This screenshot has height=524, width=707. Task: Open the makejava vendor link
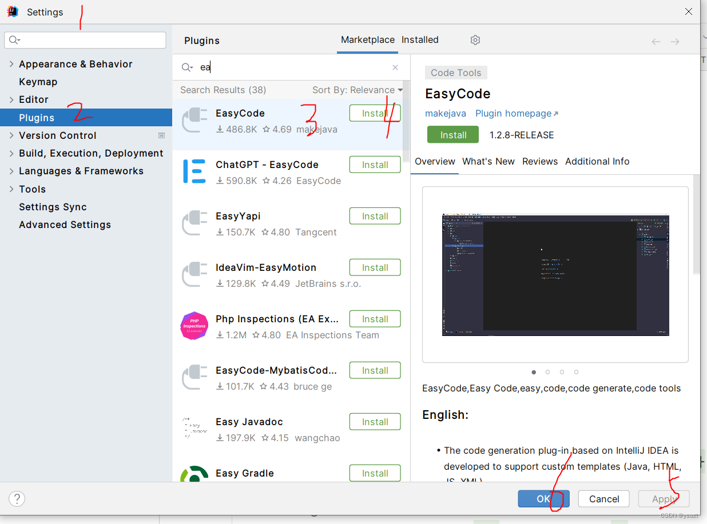446,114
